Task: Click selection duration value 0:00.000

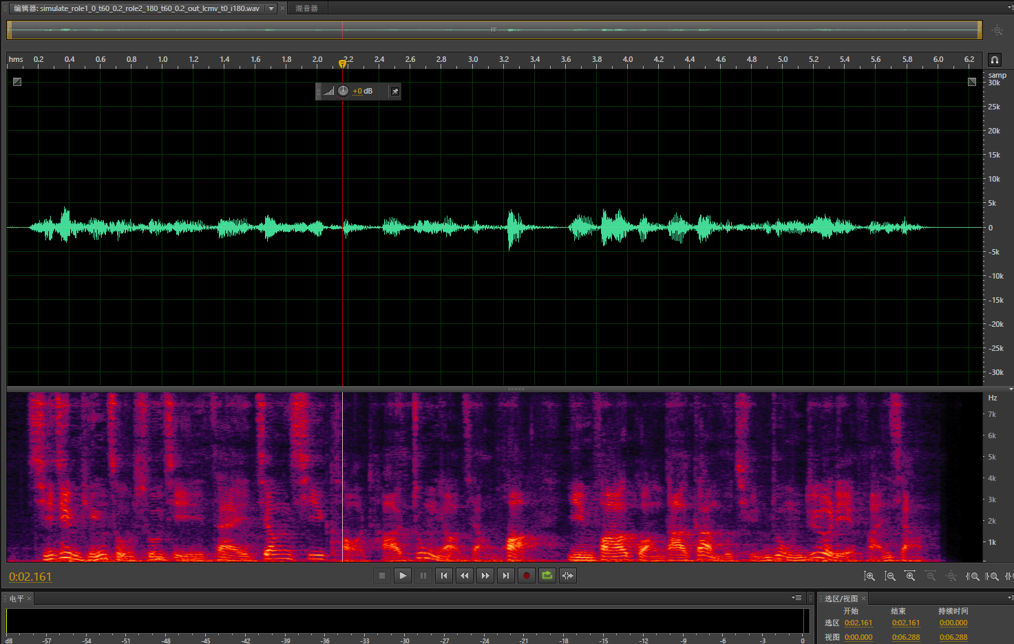Action: tap(953, 623)
